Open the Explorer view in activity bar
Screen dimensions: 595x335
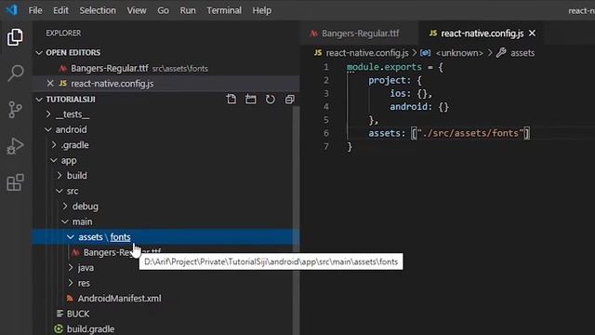pyautogui.click(x=15, y=37)
